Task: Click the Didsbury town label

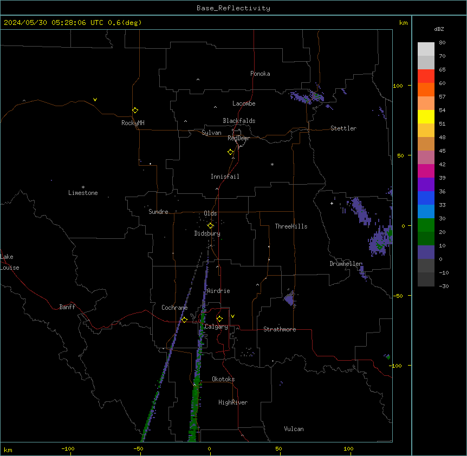Action: (207, 233)
